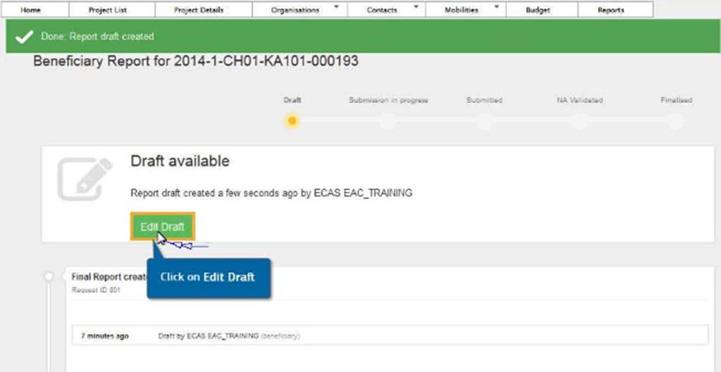The width and height of the screenshot is (721, 372).
Task: Click the Request ID 801 label
Action: click(x=96, y=290)
